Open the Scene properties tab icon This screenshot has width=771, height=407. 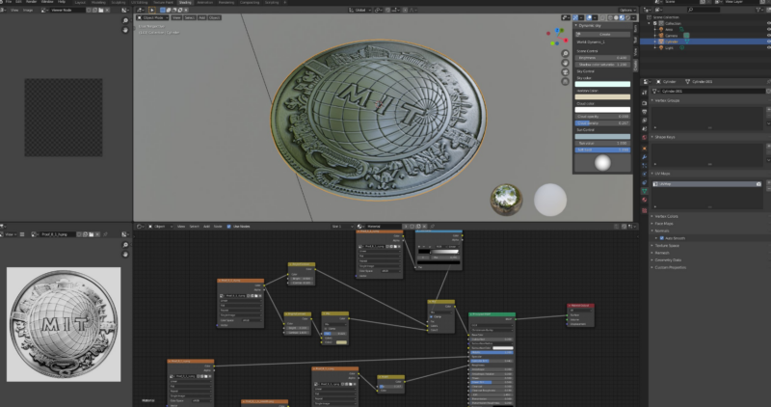click(645, 129)
